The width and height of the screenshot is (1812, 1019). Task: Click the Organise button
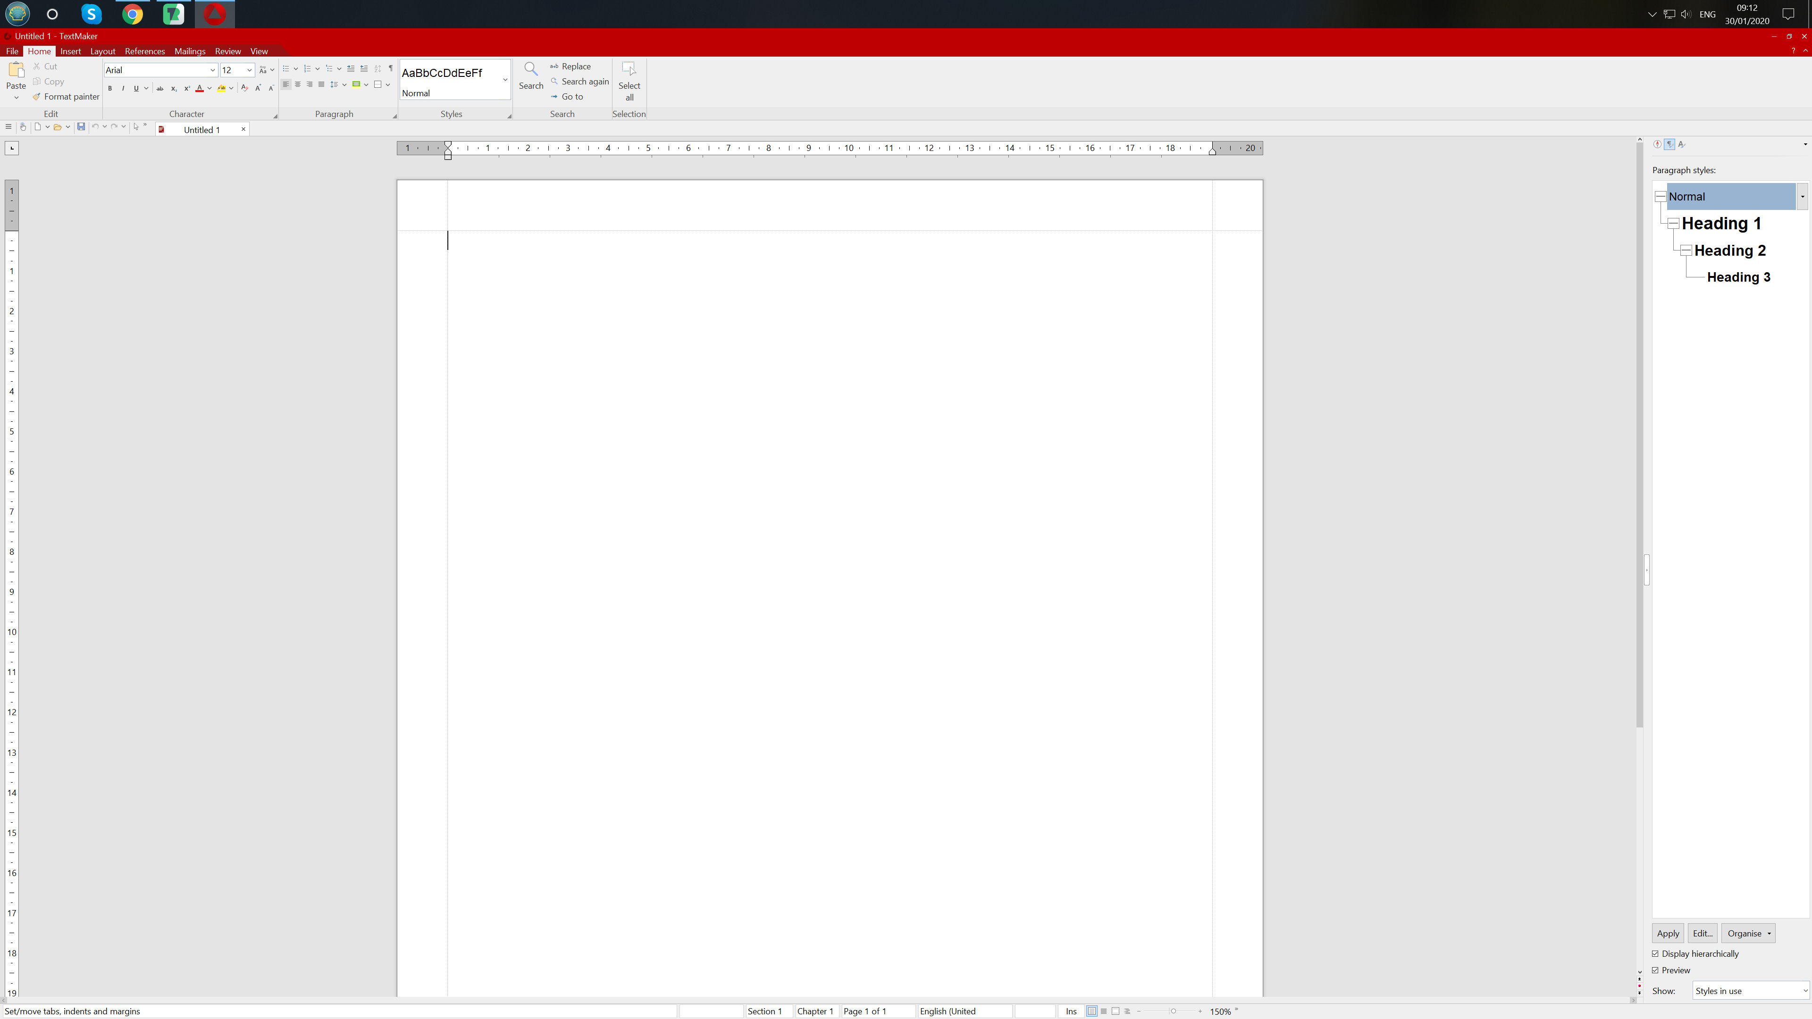1748,933
